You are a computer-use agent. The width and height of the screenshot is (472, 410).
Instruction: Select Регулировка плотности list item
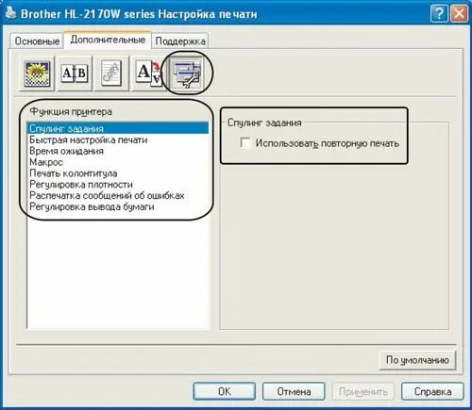(x=118, y=185)
